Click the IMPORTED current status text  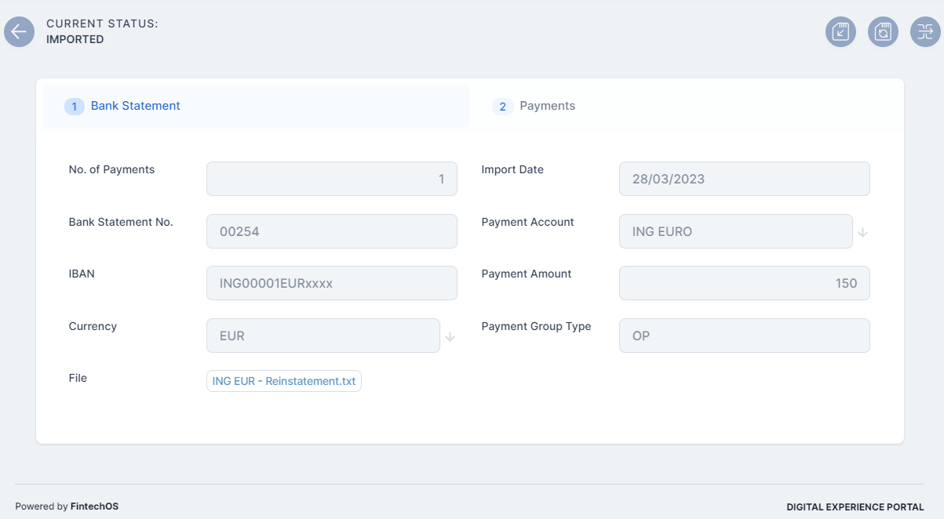click(75, 39)
